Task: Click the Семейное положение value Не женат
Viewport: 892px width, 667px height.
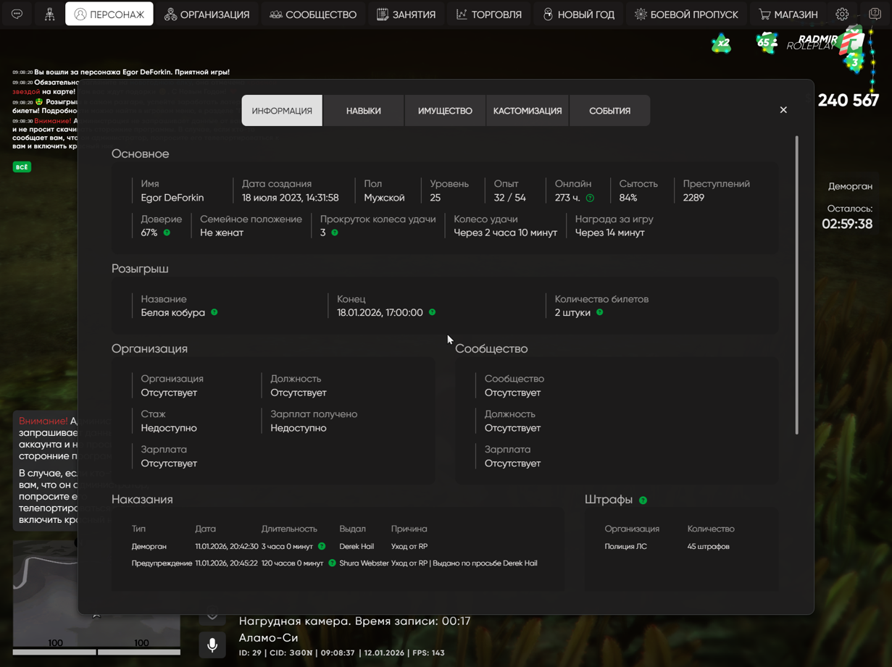Action: 222,232
